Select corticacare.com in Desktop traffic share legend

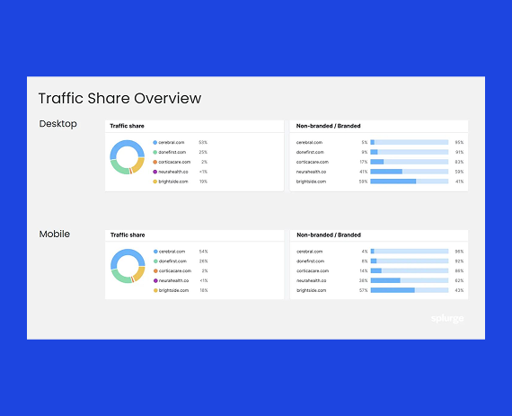click(x=174, y=162)
